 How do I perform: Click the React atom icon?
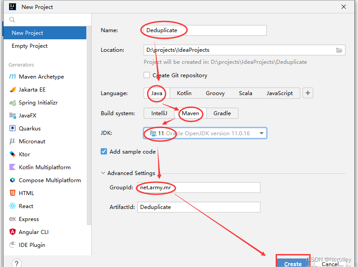click(13, 206)
